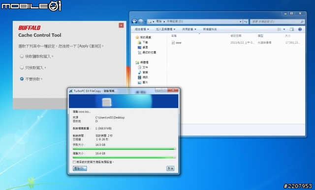Click the remaining files value 1 (368.9 MB)
The height and width of the screenshot is (190, 315).
click(x=103, y=129)
